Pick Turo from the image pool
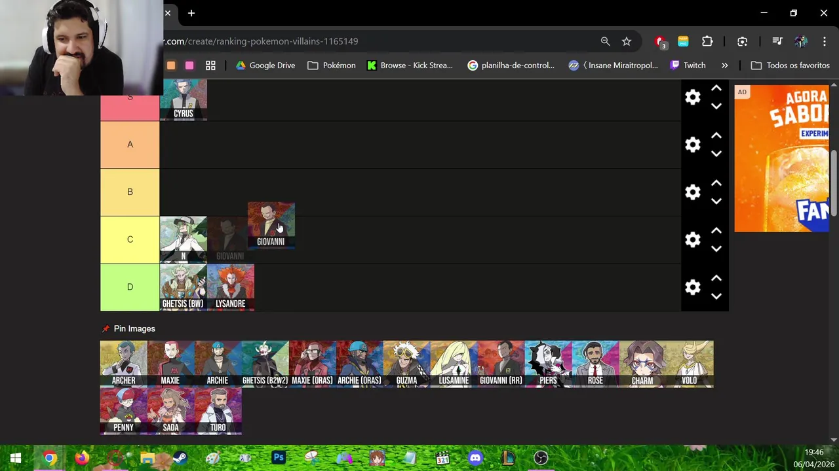Image resolution: width=839 pixels, height=471 pixels. coord(218,411)
